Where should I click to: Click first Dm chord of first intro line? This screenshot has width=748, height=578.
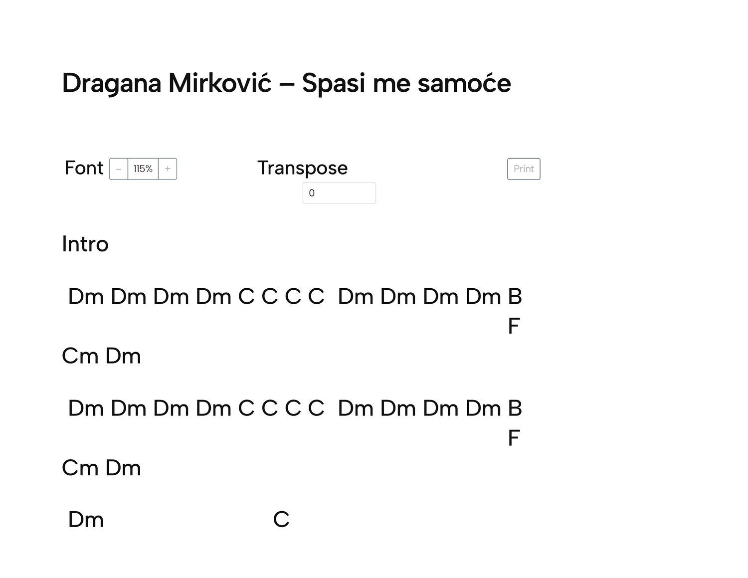click(x=86, y=297)
